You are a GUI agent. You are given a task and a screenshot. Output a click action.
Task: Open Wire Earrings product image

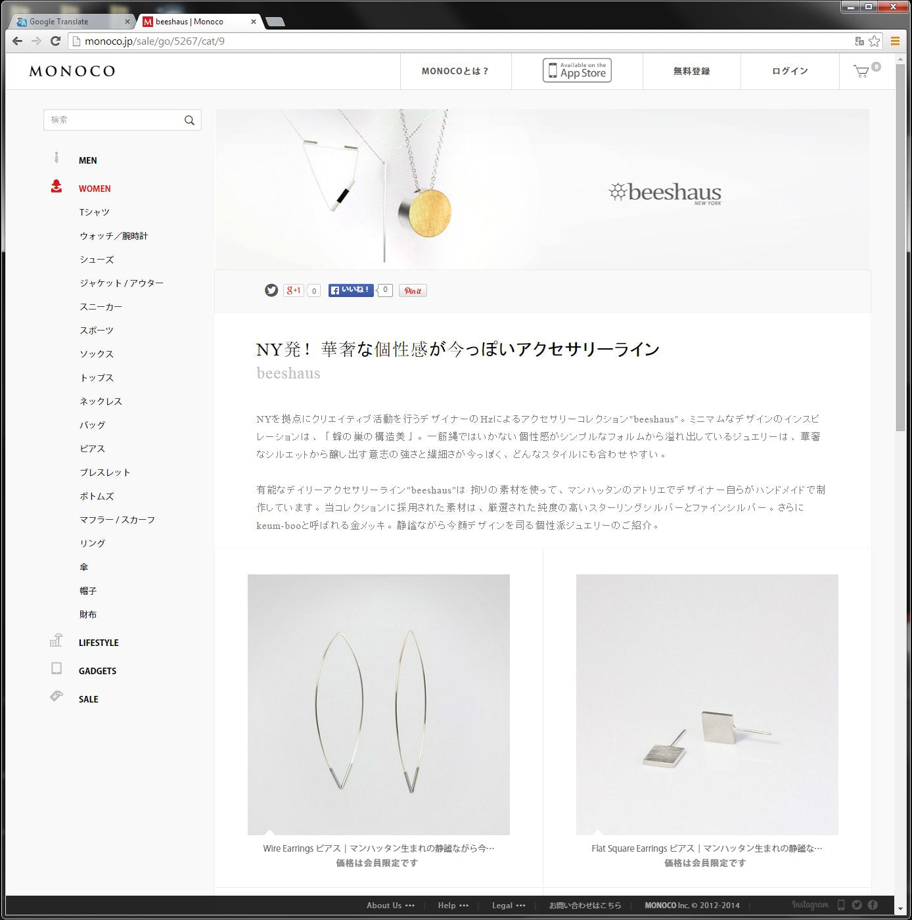378,704
